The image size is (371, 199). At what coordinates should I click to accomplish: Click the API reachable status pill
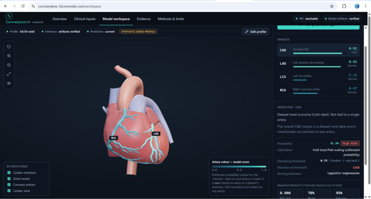(x=307, y=19)
